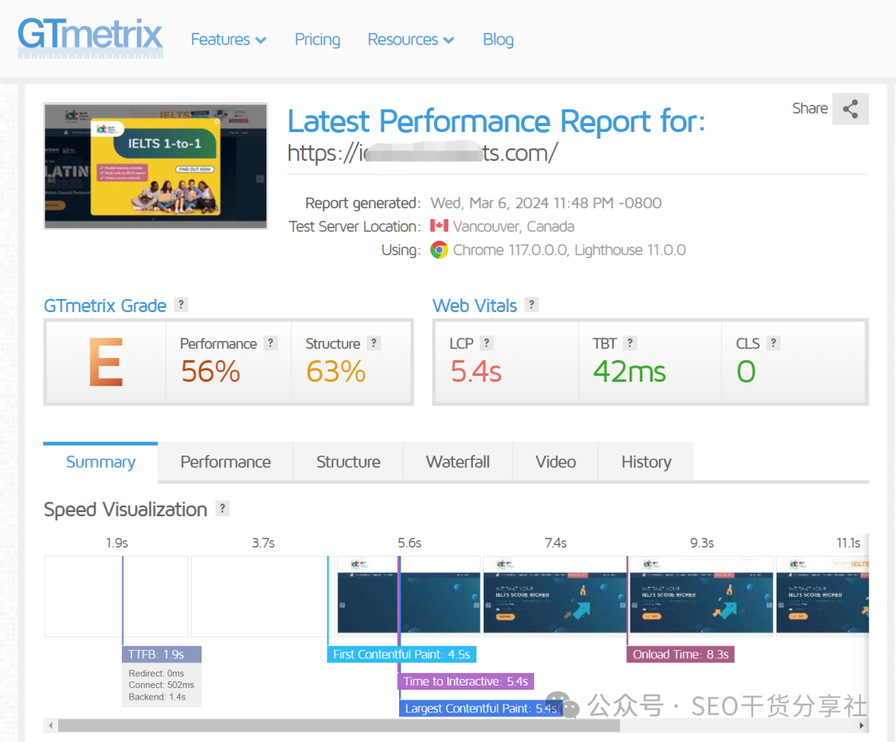Switch to the Performance tab

point(226,461)
